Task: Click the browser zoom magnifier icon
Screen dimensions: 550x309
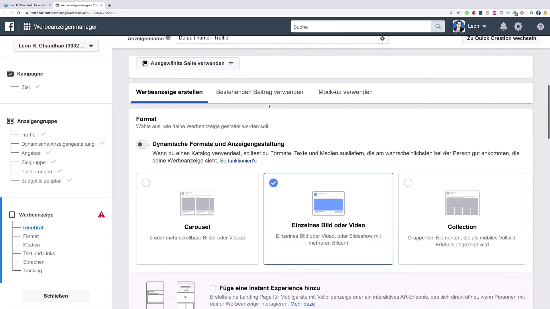Action: tap(451, 13)
